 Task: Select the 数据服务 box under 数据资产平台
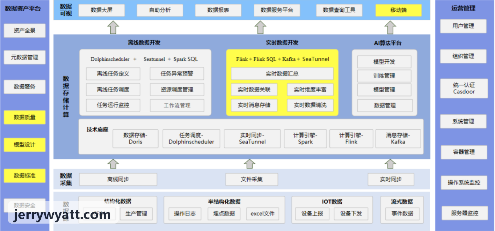[x=25, y=87]
